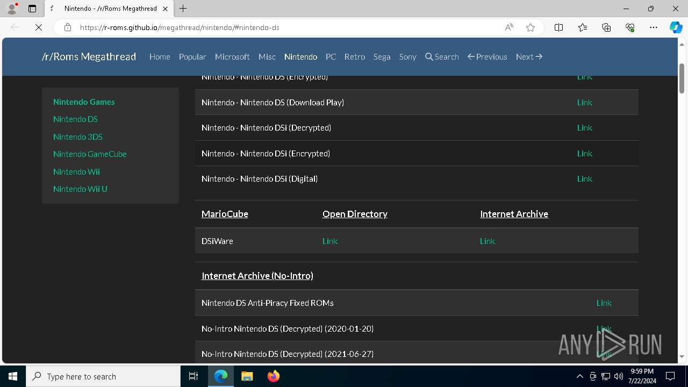Select 'Internet Archive (No-Intro)' heading
Image resolution: width=688 pixels, height=387 pixels.
coord(257,275)
